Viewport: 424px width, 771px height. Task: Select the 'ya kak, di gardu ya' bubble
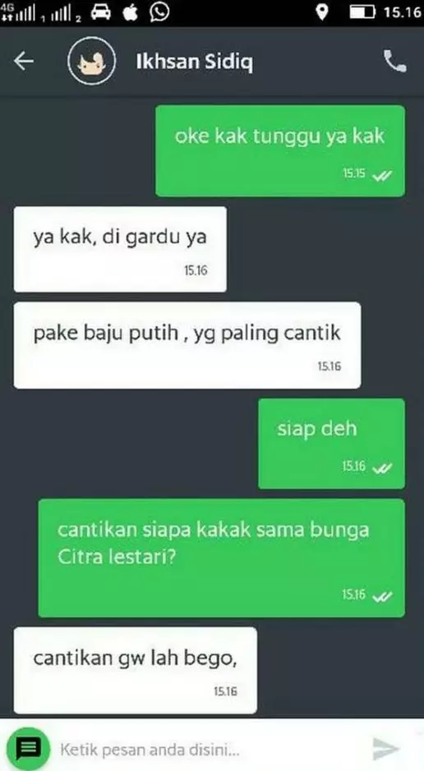click(x=120, y=249)
